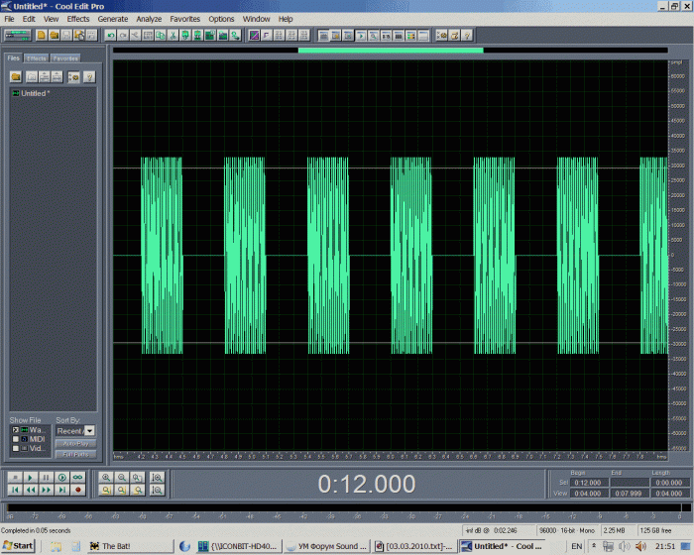This screenshot has height=555, width=694.
Task: Switch to the Effects panel tab
Action: 37,58
